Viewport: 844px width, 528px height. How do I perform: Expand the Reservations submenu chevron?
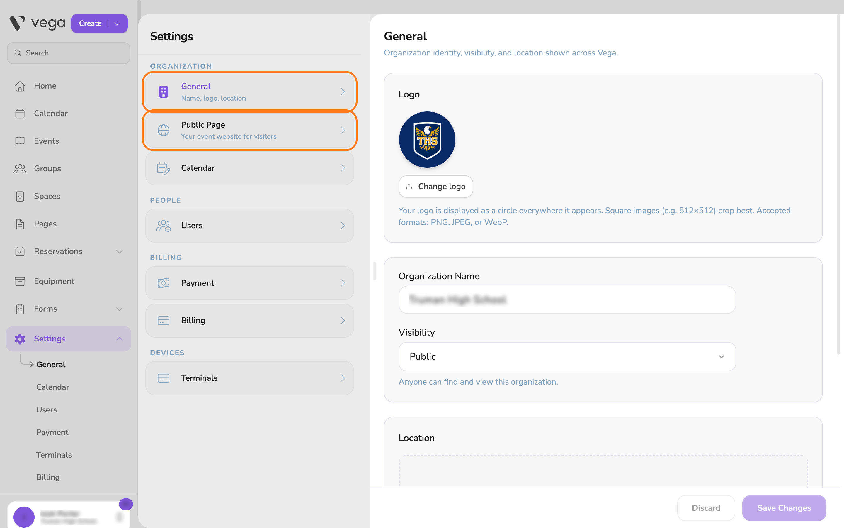tap(119, 251)
